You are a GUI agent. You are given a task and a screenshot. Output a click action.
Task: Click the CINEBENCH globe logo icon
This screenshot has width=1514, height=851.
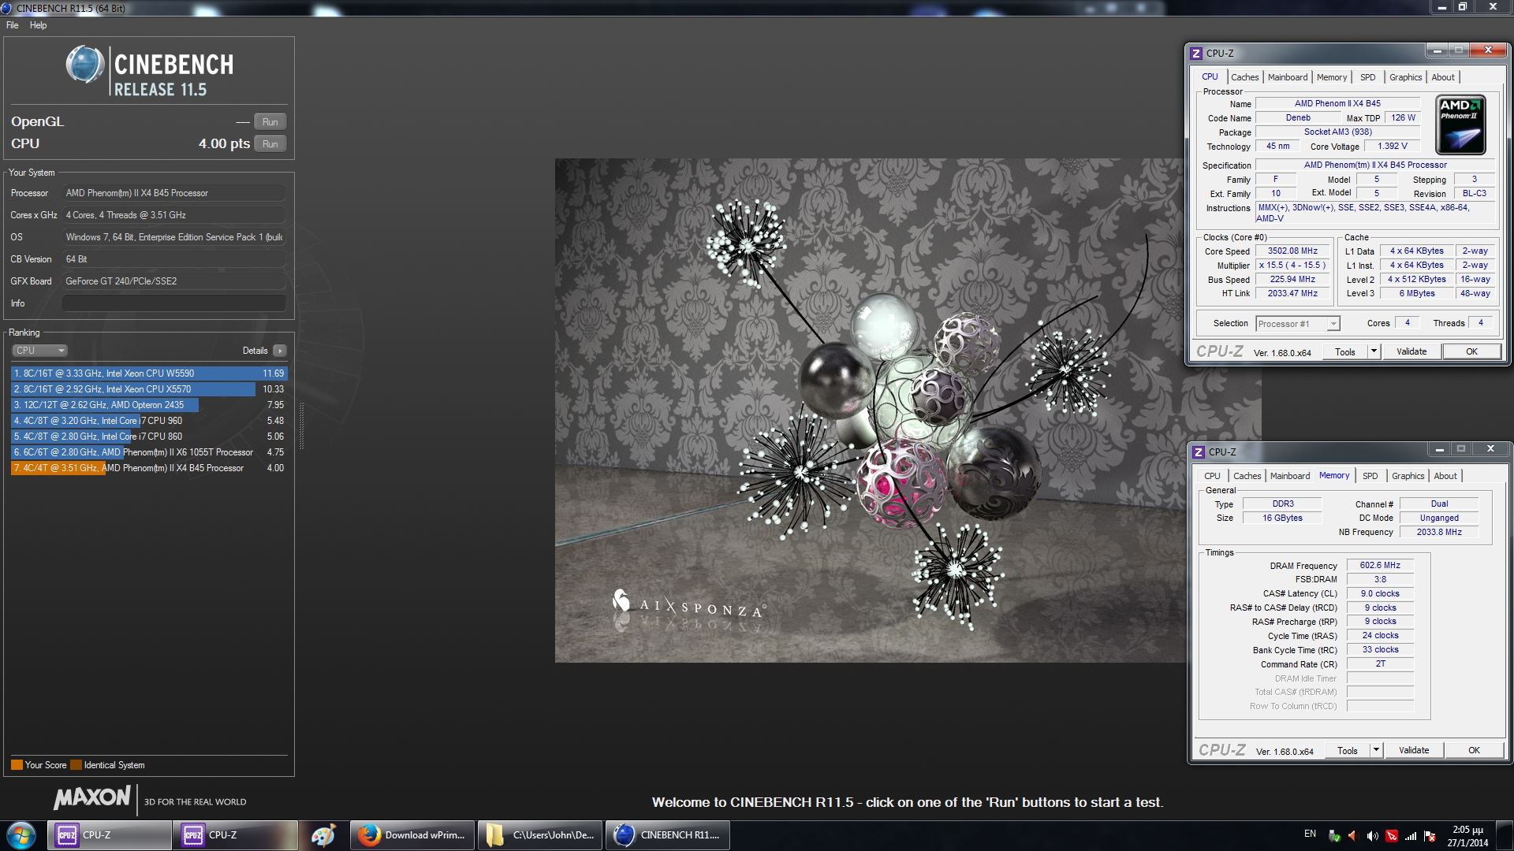(x=85, y=65)
